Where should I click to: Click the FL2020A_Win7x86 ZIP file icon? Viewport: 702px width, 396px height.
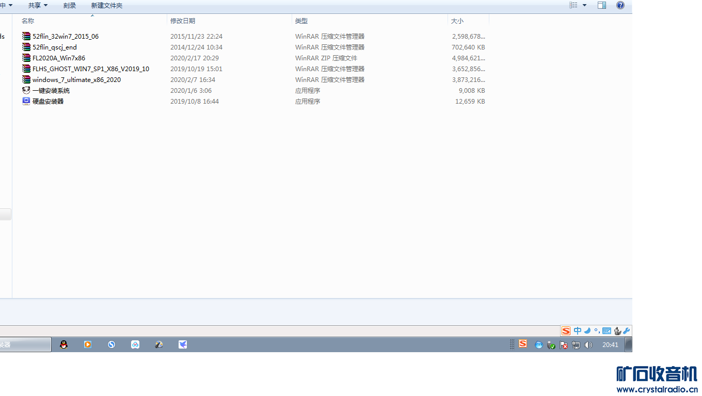(x=26, y=58)
